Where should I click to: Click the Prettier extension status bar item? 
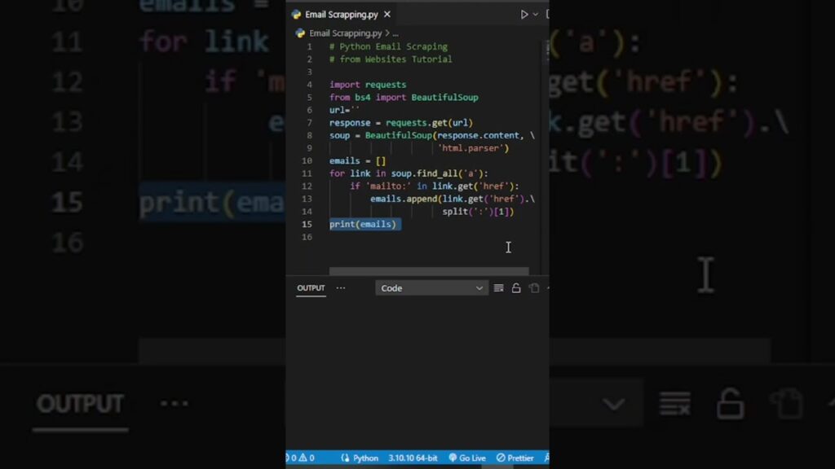click(514, 458)
